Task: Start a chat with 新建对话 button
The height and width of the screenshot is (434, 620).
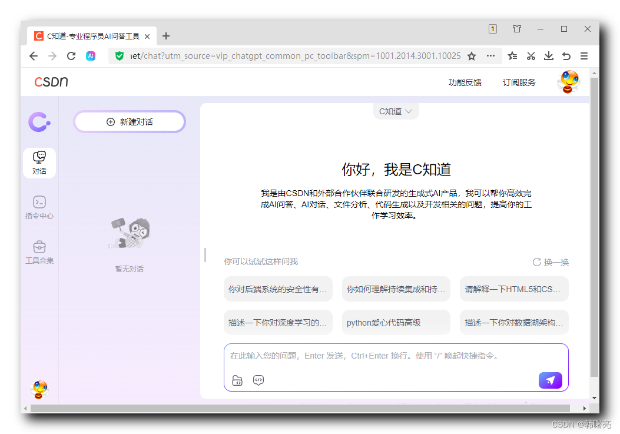Action: pyautogui.click(x=130, y=121)
